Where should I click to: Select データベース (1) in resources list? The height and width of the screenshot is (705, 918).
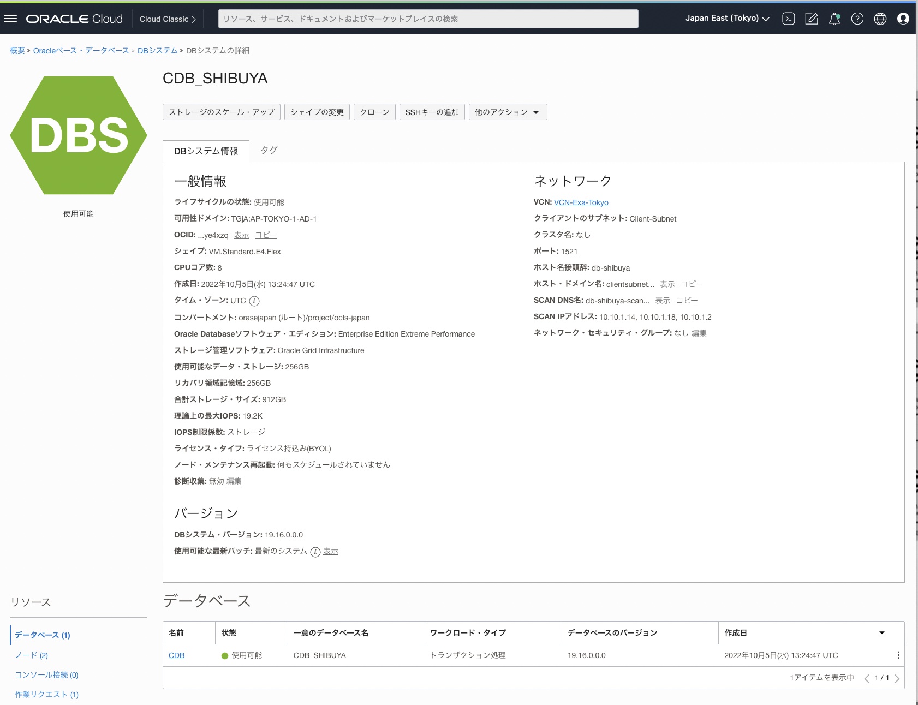tap(43, 635)
